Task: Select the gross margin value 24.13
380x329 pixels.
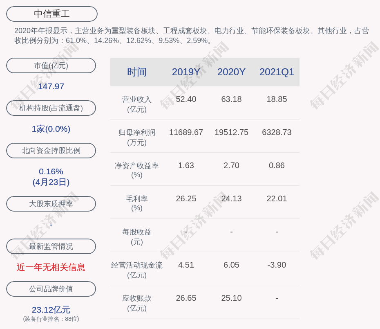Action: (231, 199)
